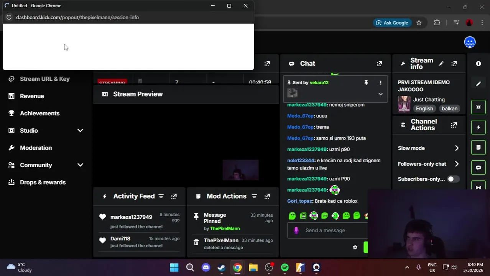Filter the Mod Actions list
Viewport: 490px width, 276px height.
[254, 196]
